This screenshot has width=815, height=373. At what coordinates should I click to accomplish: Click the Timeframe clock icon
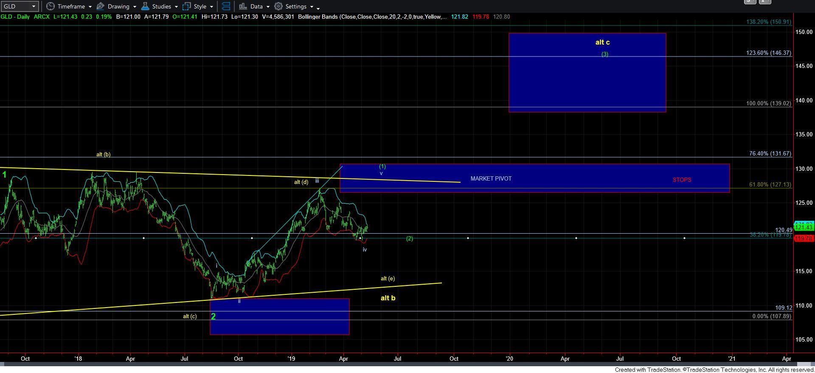pyautogui.click(x=50, y=6)
